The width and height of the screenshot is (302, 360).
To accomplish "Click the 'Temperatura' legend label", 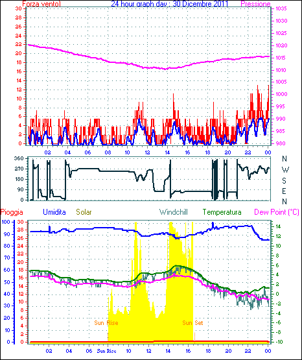I will point(222,212).
